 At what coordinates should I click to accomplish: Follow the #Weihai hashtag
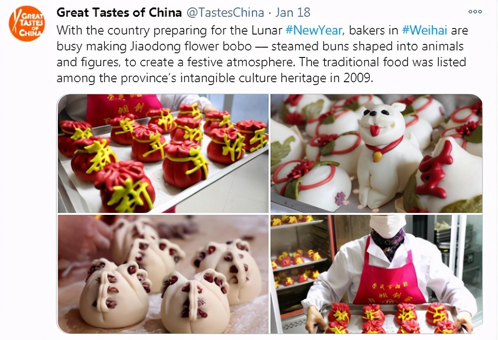click(425, 30)
